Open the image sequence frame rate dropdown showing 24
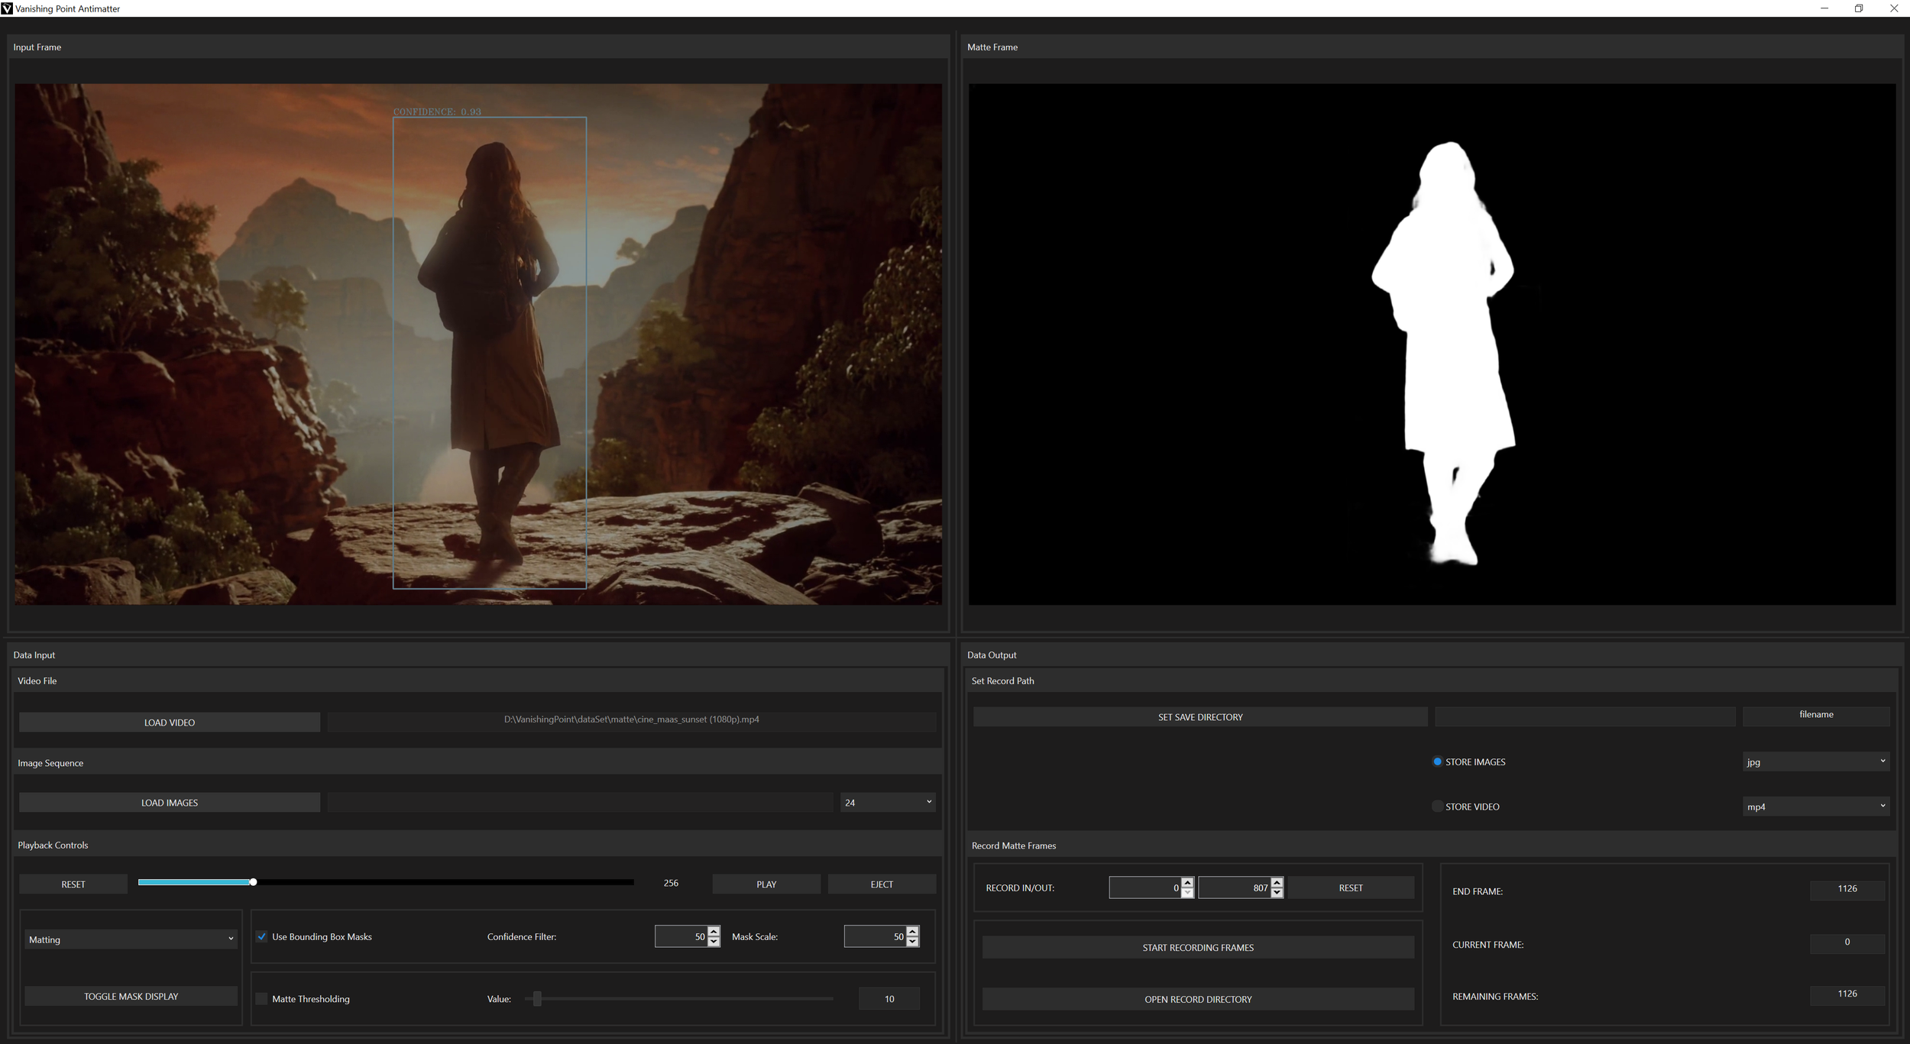1910x1044 pixels. tap(888, 802)
